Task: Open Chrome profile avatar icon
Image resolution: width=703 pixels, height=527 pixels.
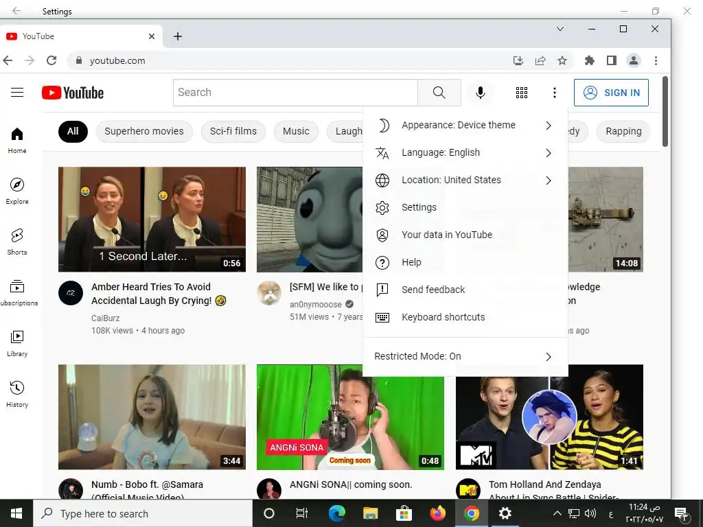Action: [634, 60]
